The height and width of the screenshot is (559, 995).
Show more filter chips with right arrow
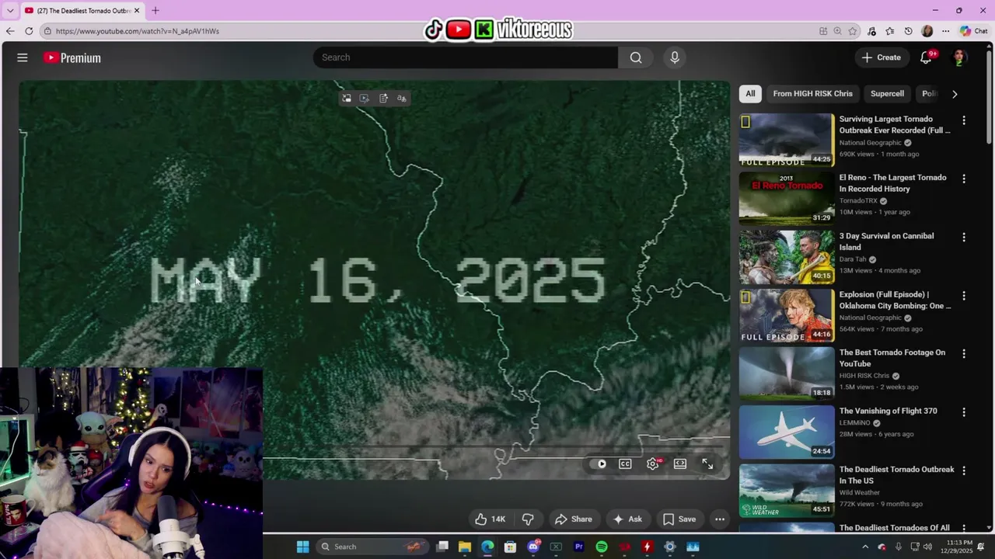click(x=955, y=94)
